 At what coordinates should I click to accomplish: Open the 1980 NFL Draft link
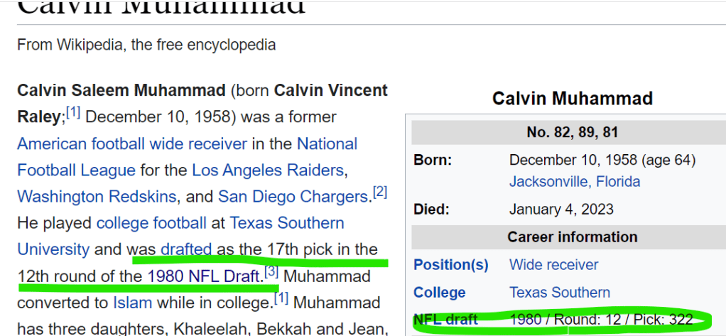205,276
